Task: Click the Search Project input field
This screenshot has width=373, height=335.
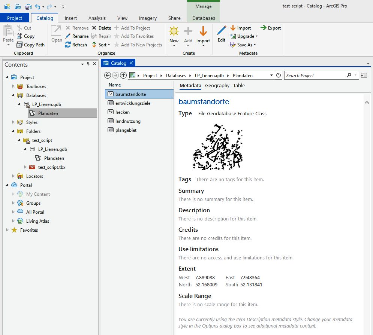Action: tap(315, 76)
